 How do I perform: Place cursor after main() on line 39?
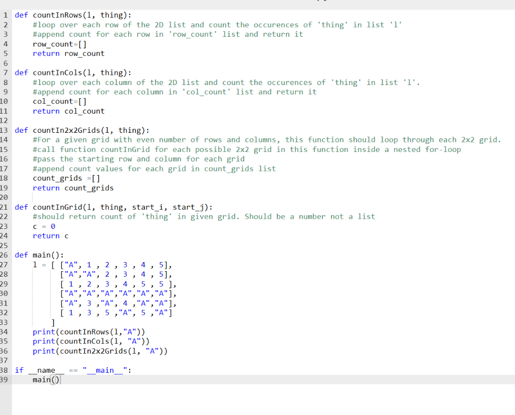pos(61,379)
